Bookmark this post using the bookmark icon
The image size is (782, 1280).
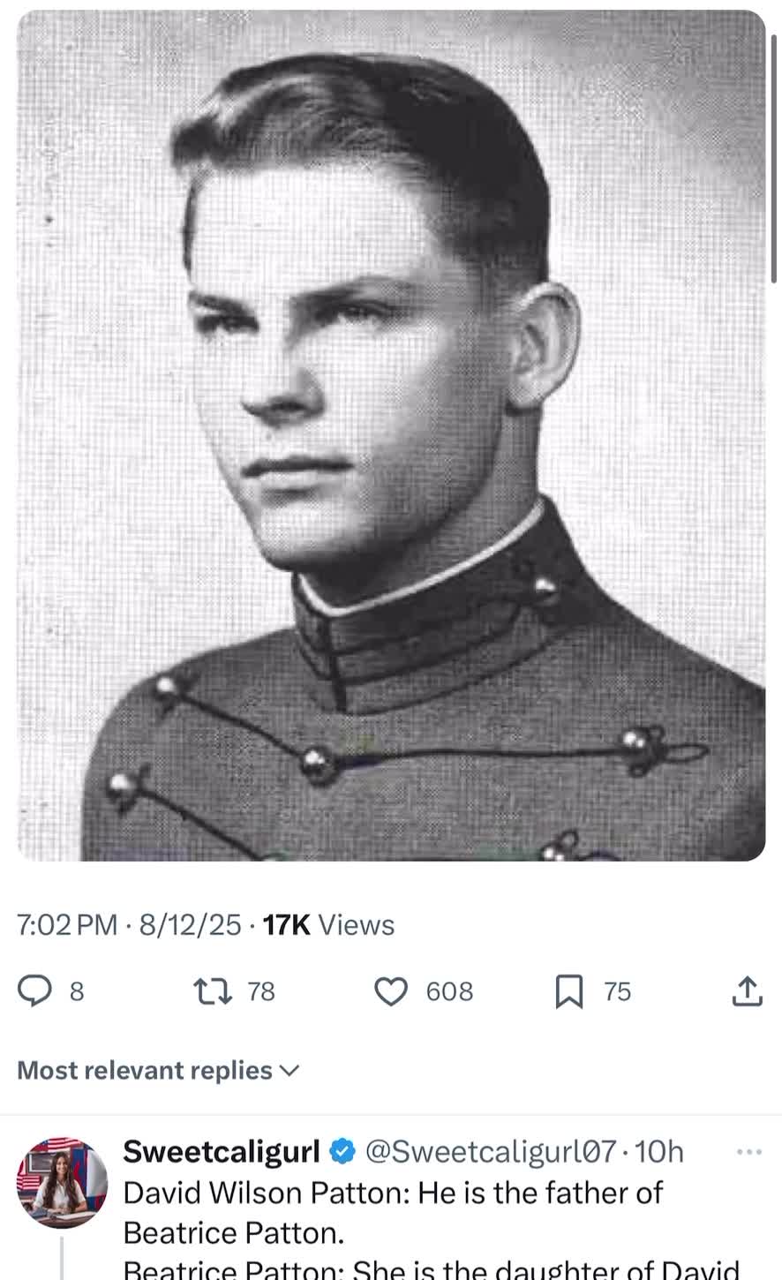point(569,991)
